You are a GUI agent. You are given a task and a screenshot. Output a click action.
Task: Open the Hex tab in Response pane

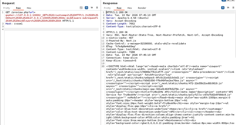pos(130,8)
